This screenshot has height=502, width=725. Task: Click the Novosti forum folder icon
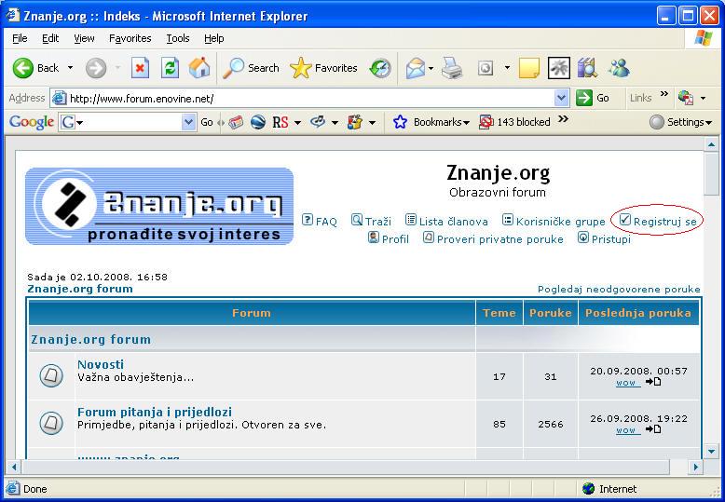[51, 375]
